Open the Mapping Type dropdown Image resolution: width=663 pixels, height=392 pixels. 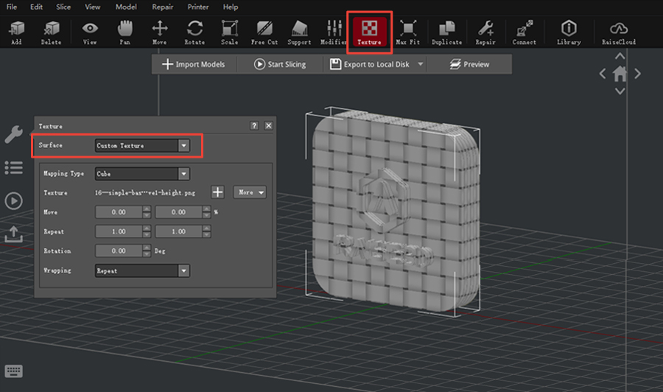click(142, 174)
